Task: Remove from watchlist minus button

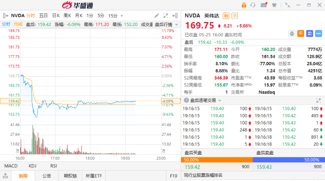Action: click(x=318, y=33)
